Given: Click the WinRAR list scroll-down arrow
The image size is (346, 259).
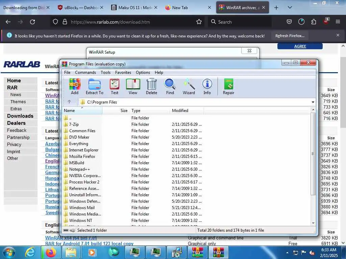Looking at the screenshot, I should click(x=313, y=223).
